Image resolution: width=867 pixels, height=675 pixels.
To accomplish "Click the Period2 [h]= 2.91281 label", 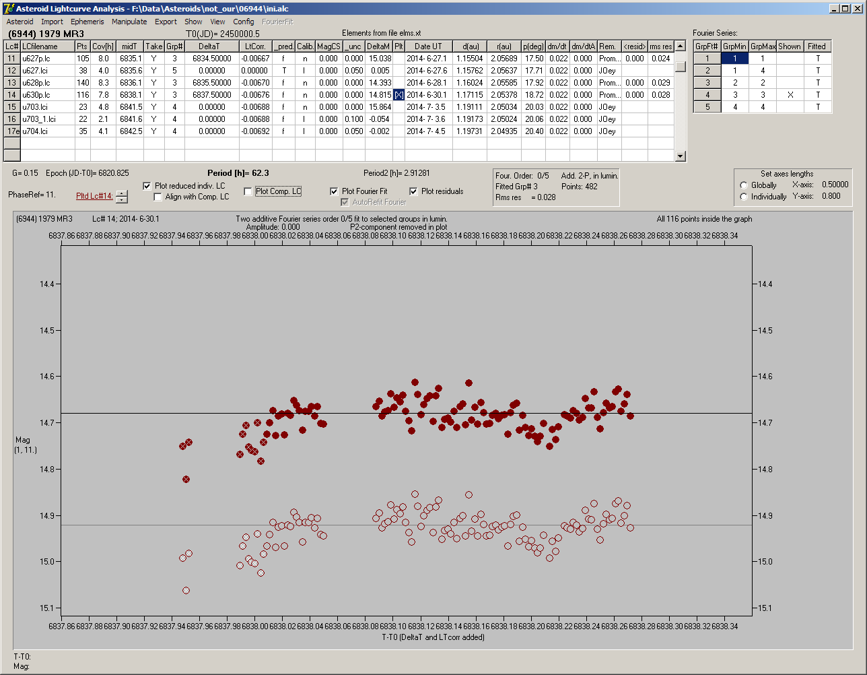I will click(x=396, y=173).
